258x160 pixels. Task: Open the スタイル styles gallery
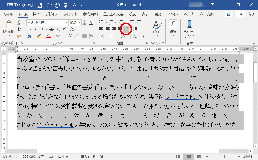pos(157,29)
